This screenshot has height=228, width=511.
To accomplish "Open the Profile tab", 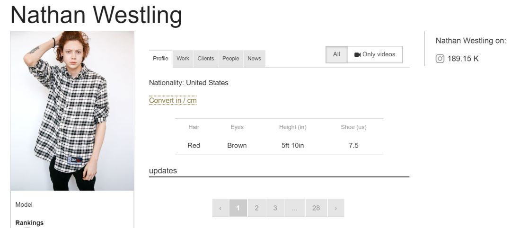I will coord(160,58).
